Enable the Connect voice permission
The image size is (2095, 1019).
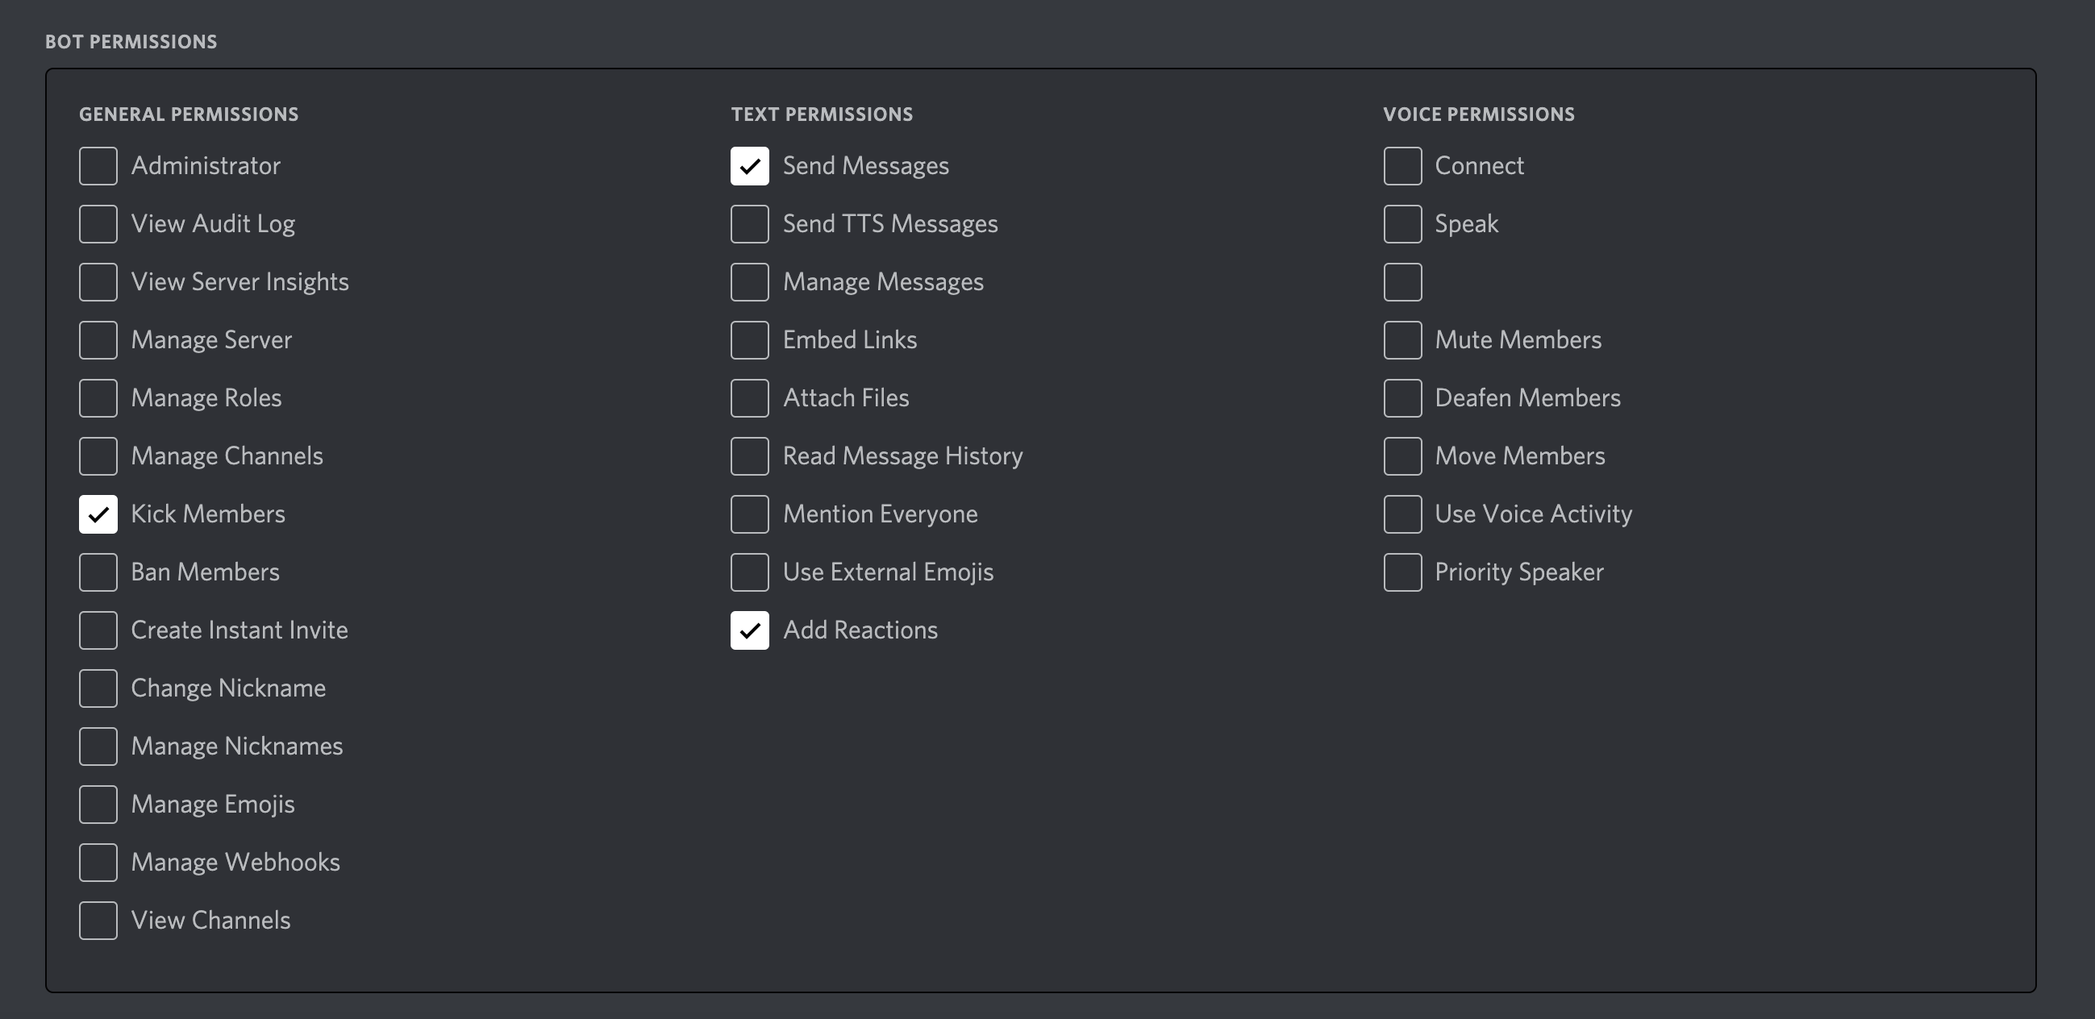1402,166
